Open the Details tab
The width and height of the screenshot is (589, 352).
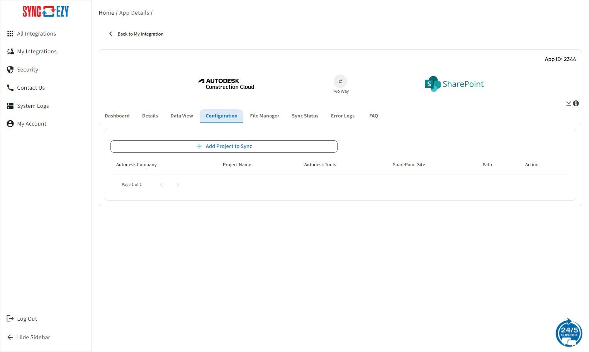coord(150,116)
